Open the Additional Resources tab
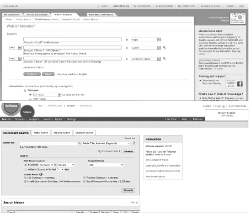This screenshot has height=214, width=250. tap(100, 14)
